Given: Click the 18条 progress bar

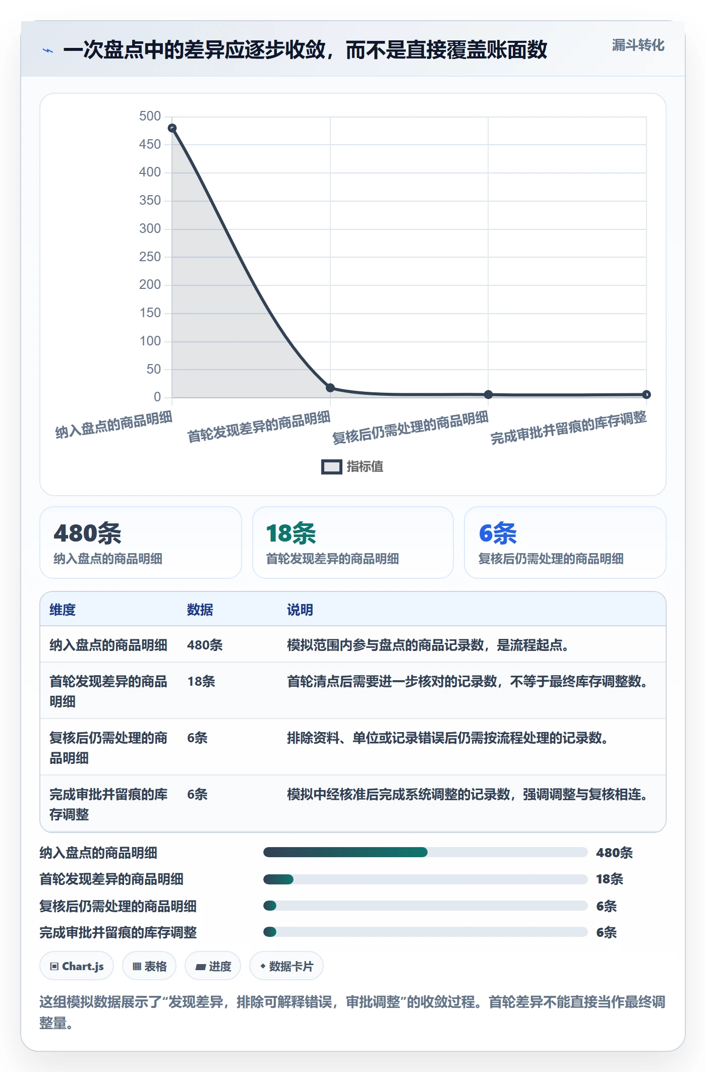Looking at the screenshot, I should 425,879.
